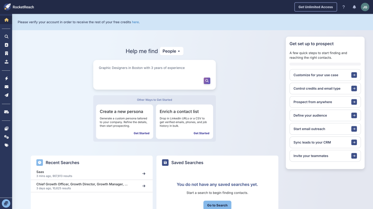Click arrow for Invite your teammates
Viewport: 373px width, 209px height.
tap(354, 156)
